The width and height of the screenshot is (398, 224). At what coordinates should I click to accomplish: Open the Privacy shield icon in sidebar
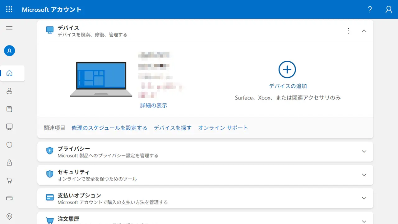click(x=9, y=145)
